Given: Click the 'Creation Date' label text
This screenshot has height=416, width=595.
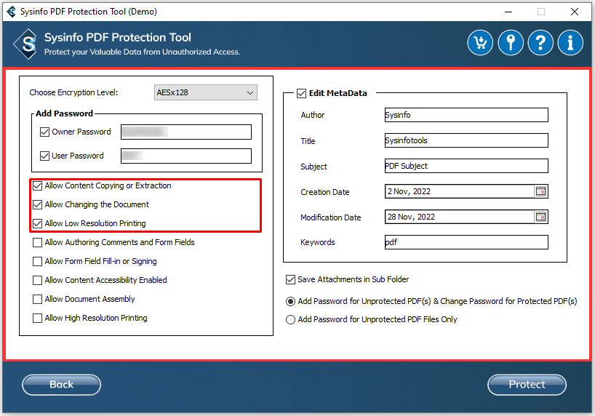Looking at the screenshot, I should (x=325, y=192).
